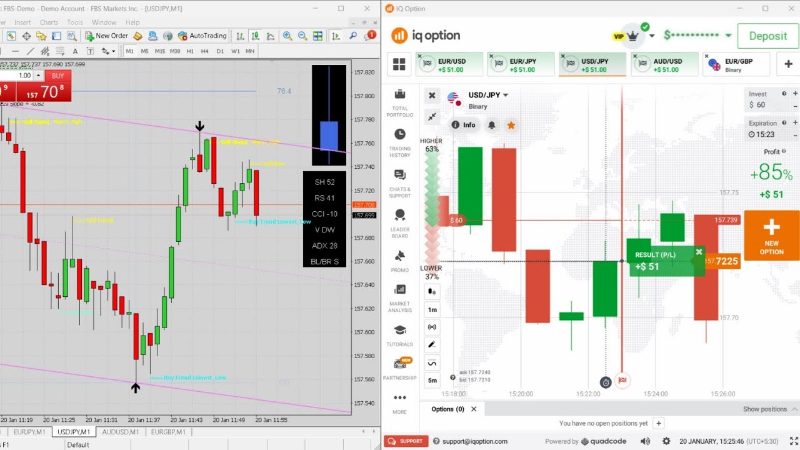Click the MetaTrader zoom in magnifier

pyautogui.click(x=287, y=36)
